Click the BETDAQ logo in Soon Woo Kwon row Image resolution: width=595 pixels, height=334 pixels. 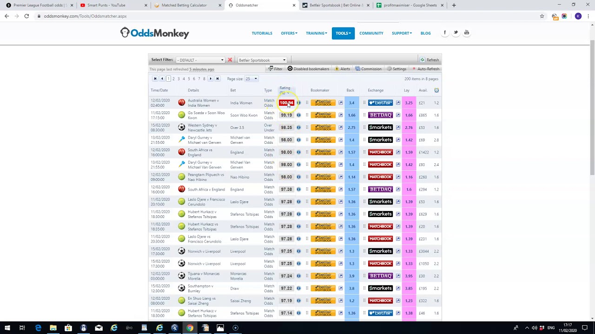coord(380,115)
